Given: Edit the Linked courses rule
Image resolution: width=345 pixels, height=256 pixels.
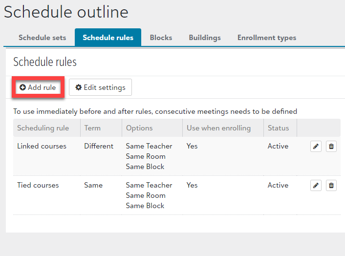Looking at the screenshot, I should click(x=316, y=146).
